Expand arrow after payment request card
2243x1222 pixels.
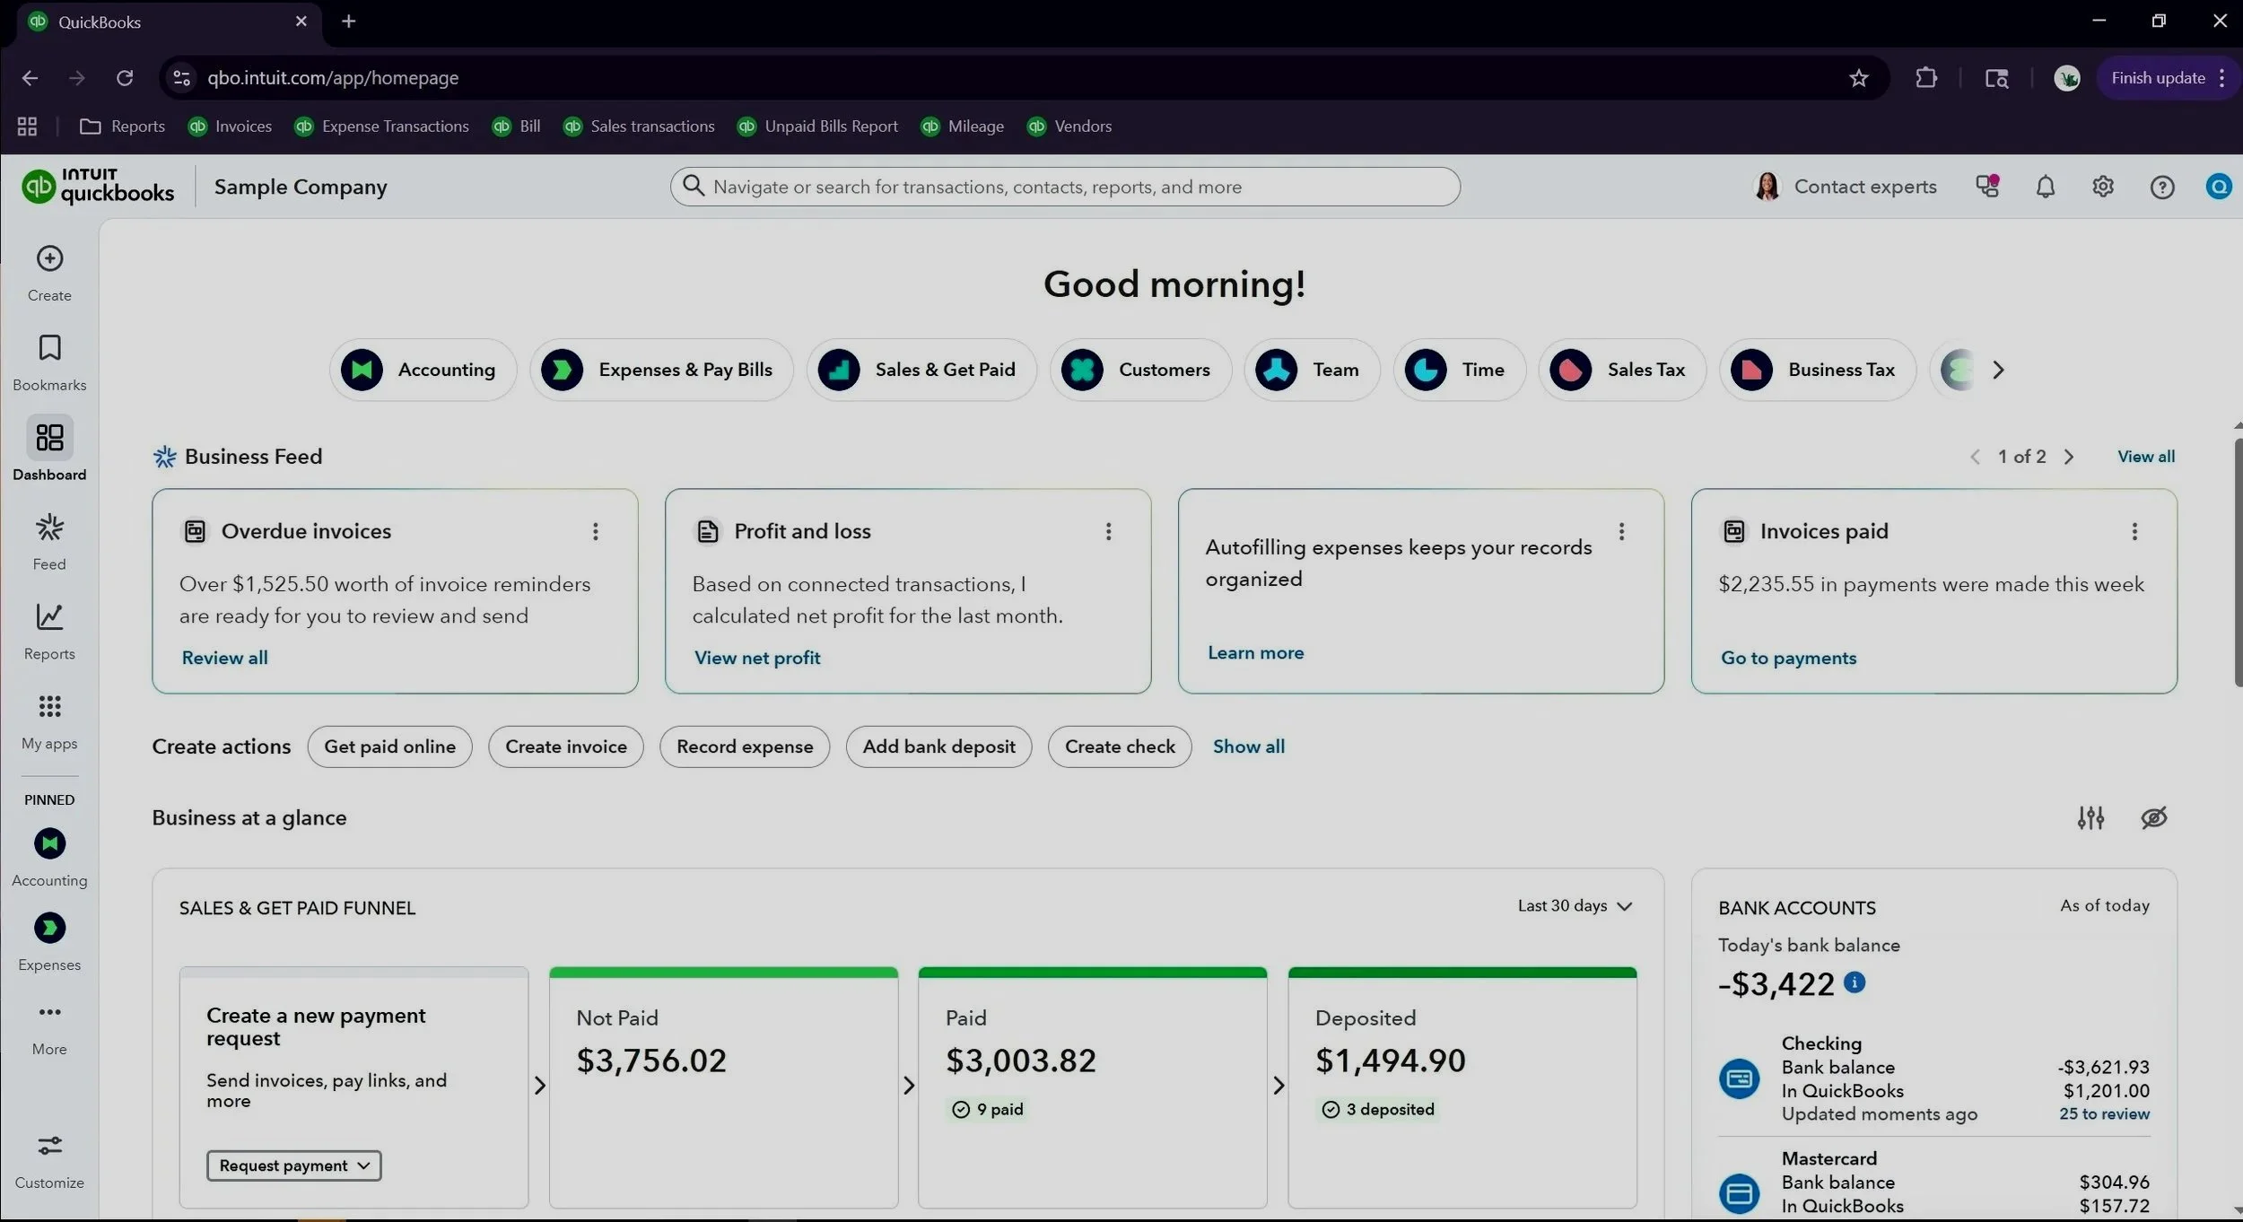click(539, 1086)
